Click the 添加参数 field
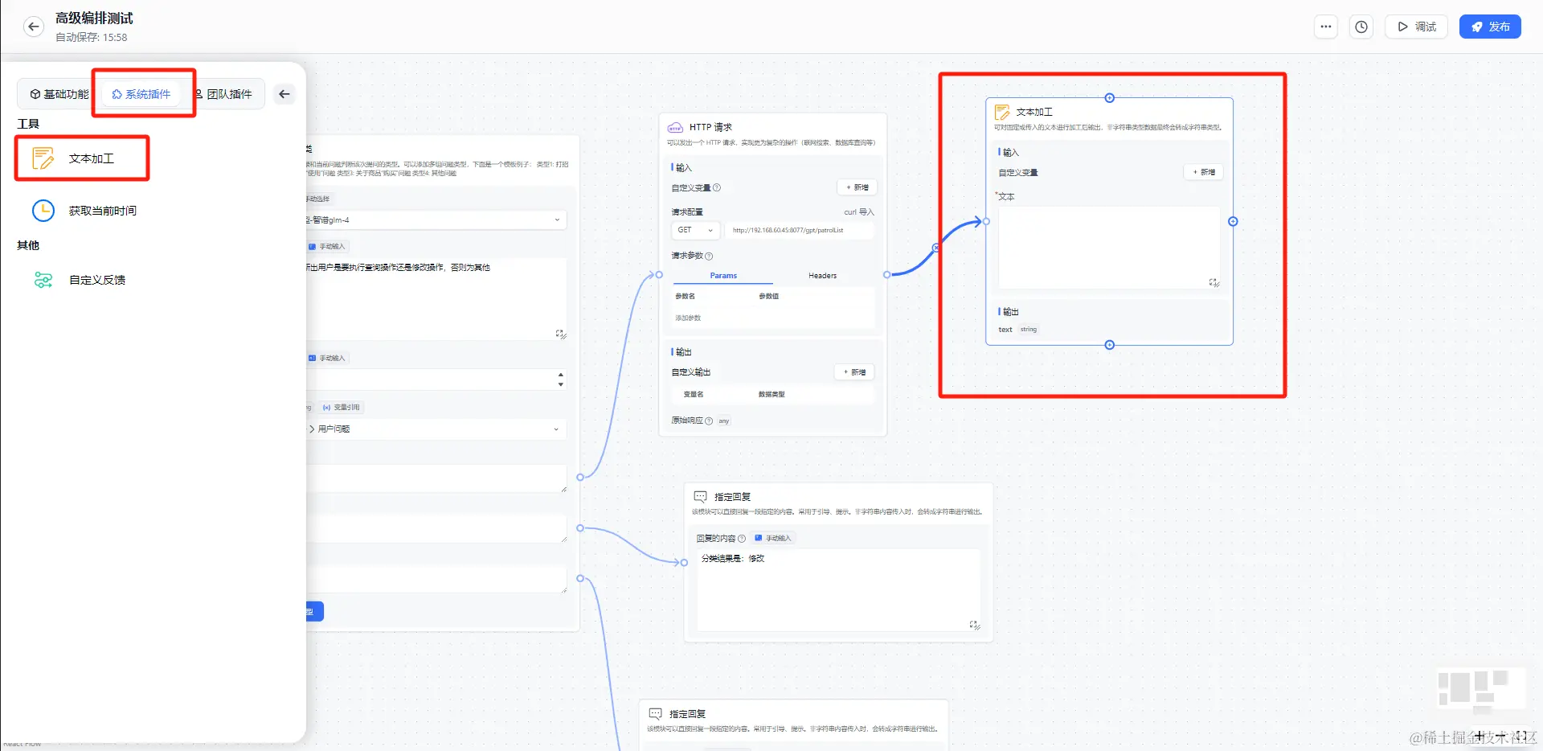This screenshot has height=751, width=1543. coord(688,318)
